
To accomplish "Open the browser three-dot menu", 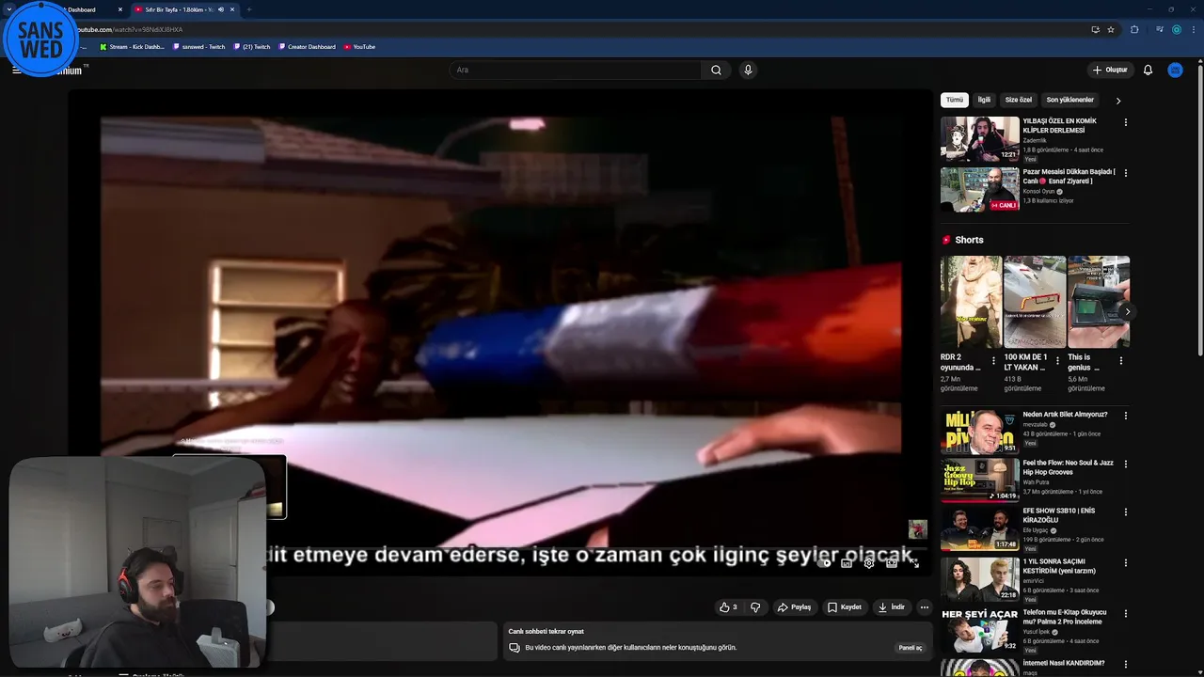I will pos(1193,29).
